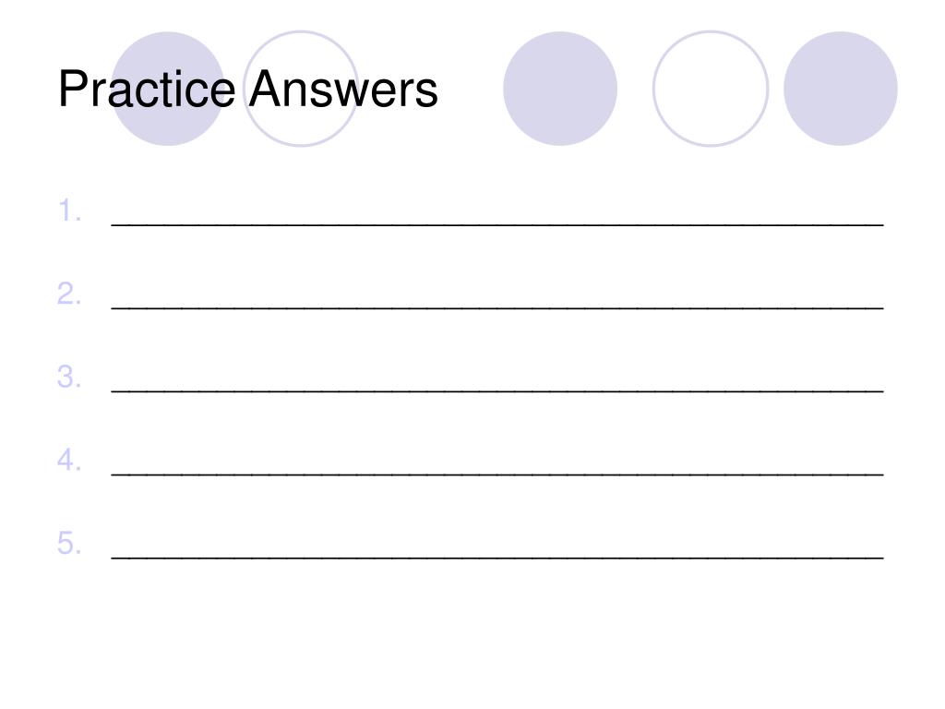Viewport: 945px width, 709px height.
Task: Select the rightmost filled lavender circle
Action: click(840, 89)
